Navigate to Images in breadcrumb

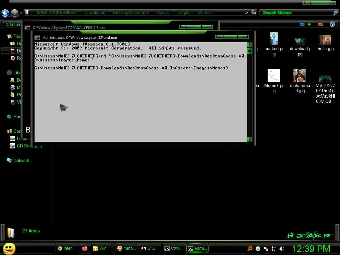(x=183, y=13)
